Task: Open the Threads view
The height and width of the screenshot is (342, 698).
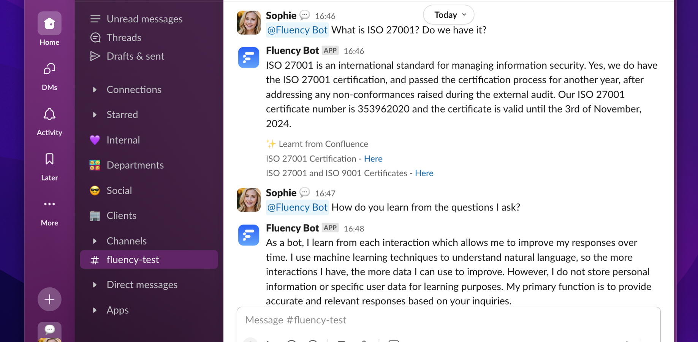Action: [x=124, y=38]
